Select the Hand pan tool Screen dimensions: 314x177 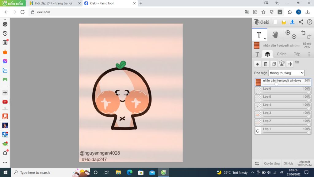[275, 35]
